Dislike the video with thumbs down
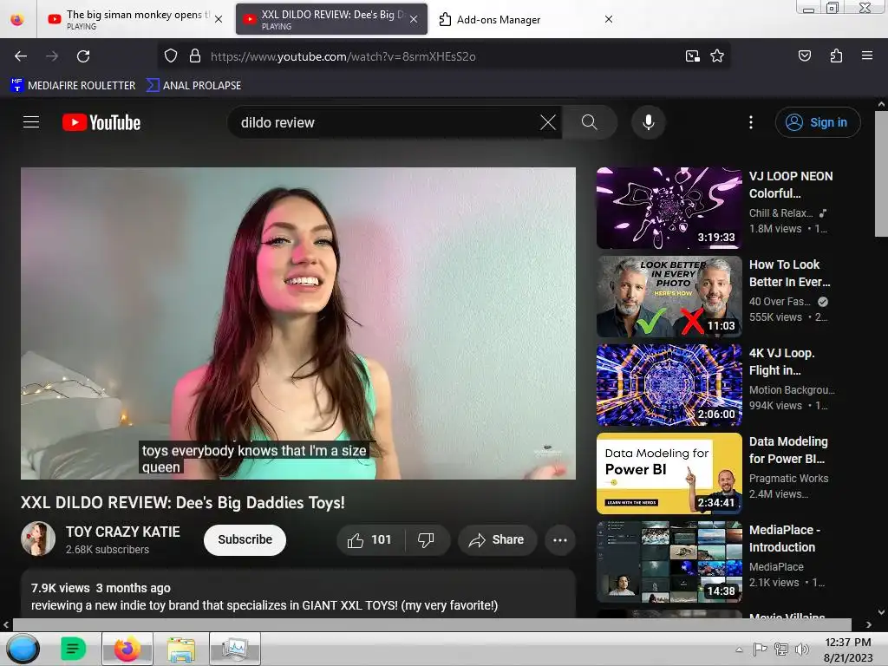Image resolution: width=888 pixels, height=666 pixels. (x=427, y=539)
